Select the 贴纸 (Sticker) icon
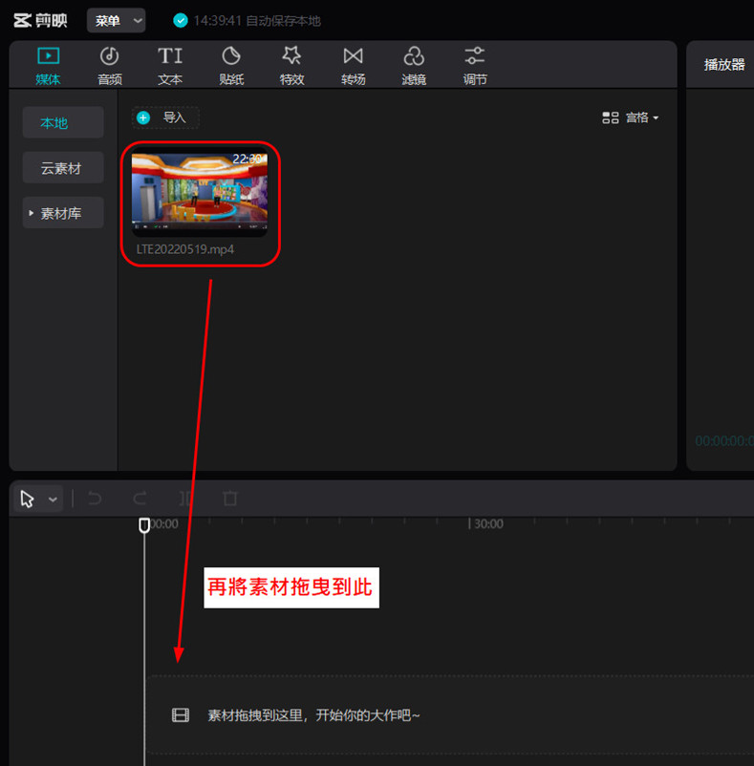754x766 pixels. 231,65
